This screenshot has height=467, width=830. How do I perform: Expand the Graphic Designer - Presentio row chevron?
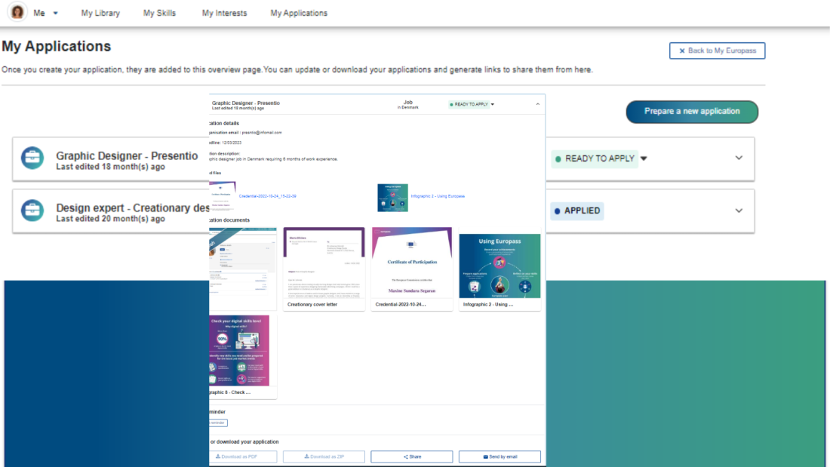pos(739,158)
